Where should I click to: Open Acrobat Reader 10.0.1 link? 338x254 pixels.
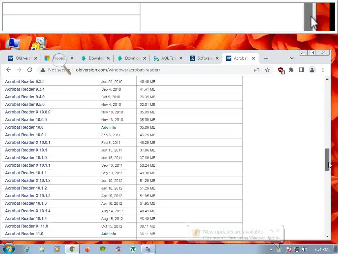pos(26,135)
